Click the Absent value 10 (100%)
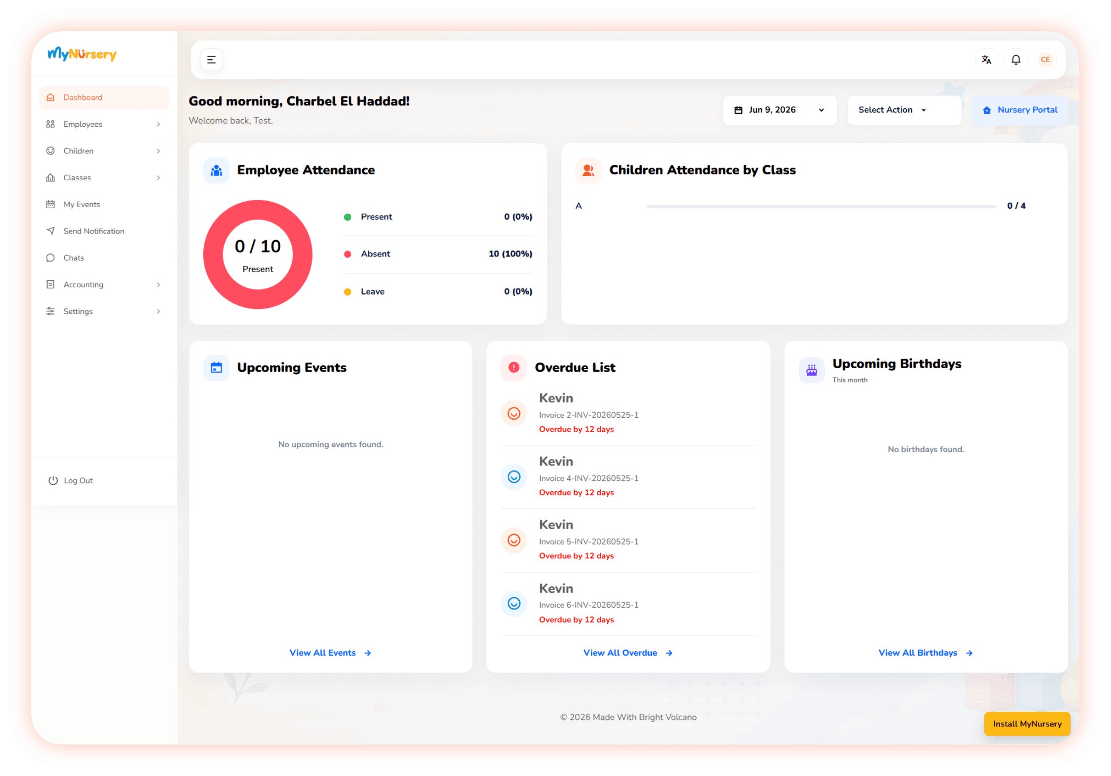1111x776 pixels. click(510, 254)
